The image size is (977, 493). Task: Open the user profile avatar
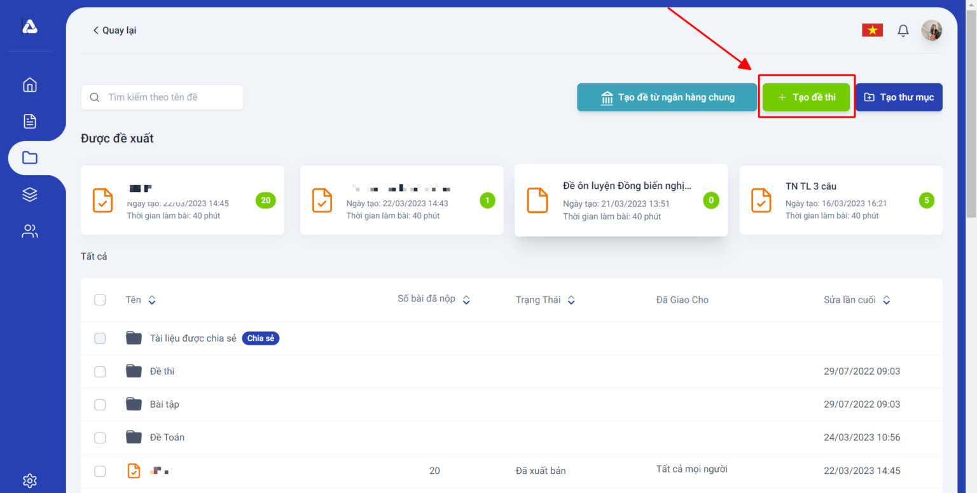click(931, 30)
